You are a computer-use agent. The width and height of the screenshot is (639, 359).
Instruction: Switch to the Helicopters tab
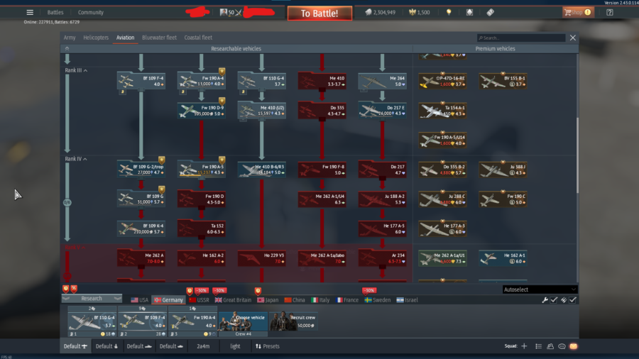pyautogui.click(x=96, y=38)
